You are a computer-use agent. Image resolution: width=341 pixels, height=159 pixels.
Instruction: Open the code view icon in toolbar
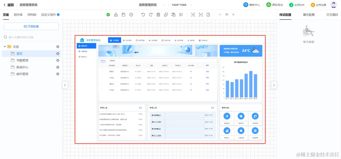click(201, 15)
